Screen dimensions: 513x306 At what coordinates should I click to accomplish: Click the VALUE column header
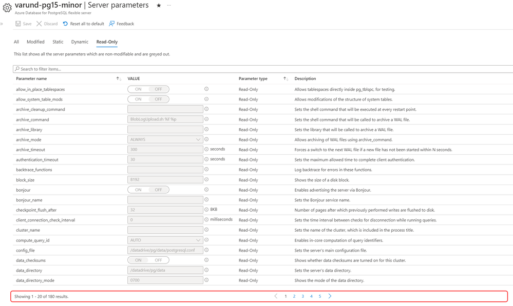tap(134, 79)
